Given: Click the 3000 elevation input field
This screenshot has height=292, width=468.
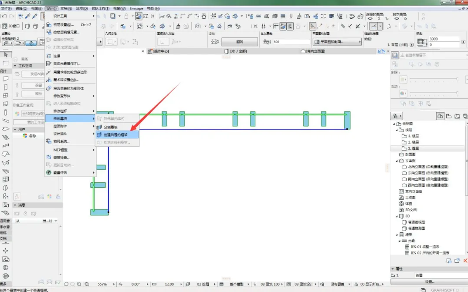Looking at the screenshot, I should pyautogui.click(x=444, y=39).
